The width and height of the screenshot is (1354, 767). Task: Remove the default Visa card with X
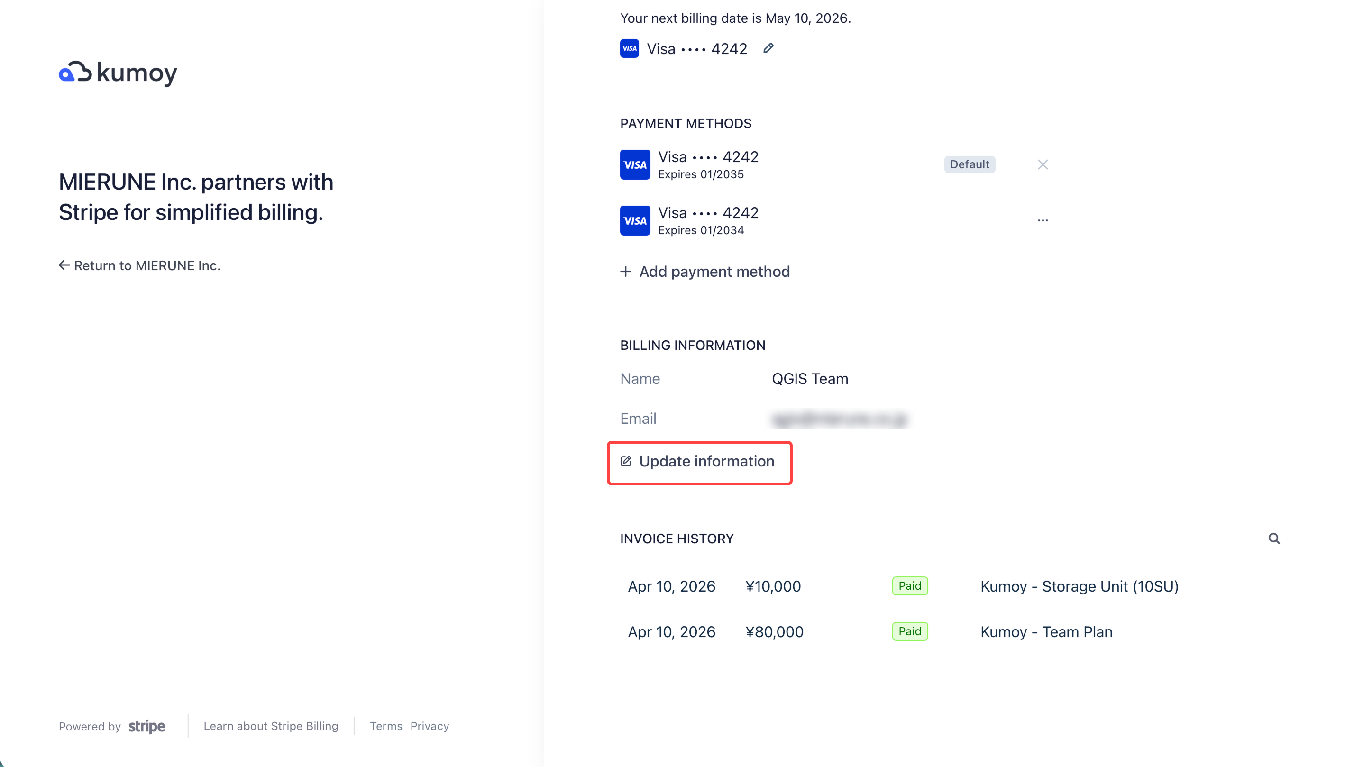pyautogui.click(x=1042, y=165)
